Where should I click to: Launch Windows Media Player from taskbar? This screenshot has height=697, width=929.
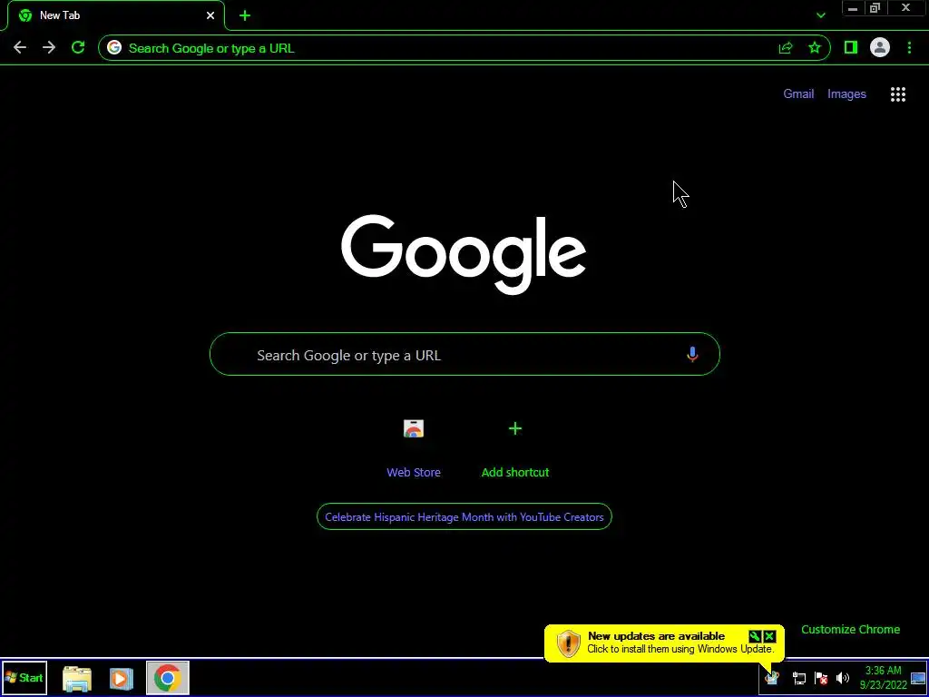(121, 678)
